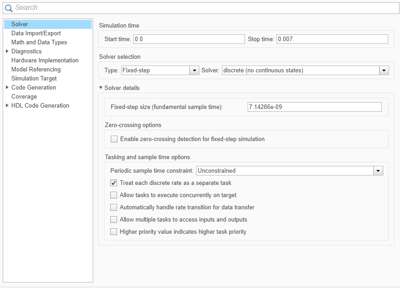Check Automatically handle rate transition
Image resolution: width=400 pixels, height=288 pixels.
click(x=114, y=208)
